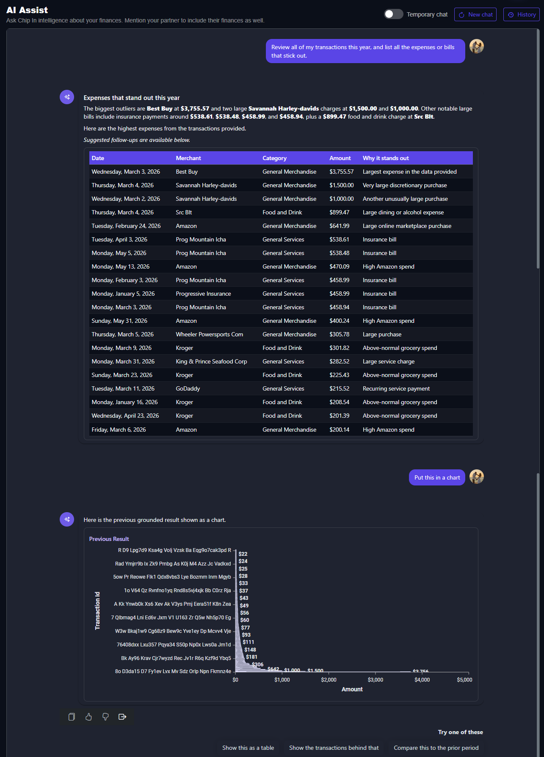Click the AI sparkle avatar beside chart response

pos(67,519)
